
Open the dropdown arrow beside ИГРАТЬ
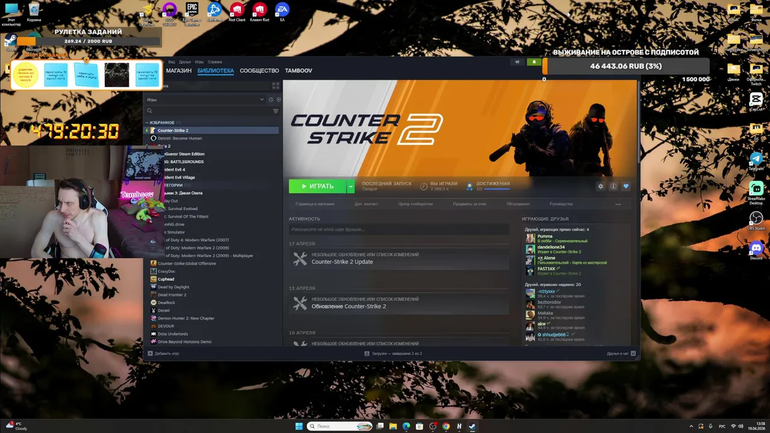351,186
